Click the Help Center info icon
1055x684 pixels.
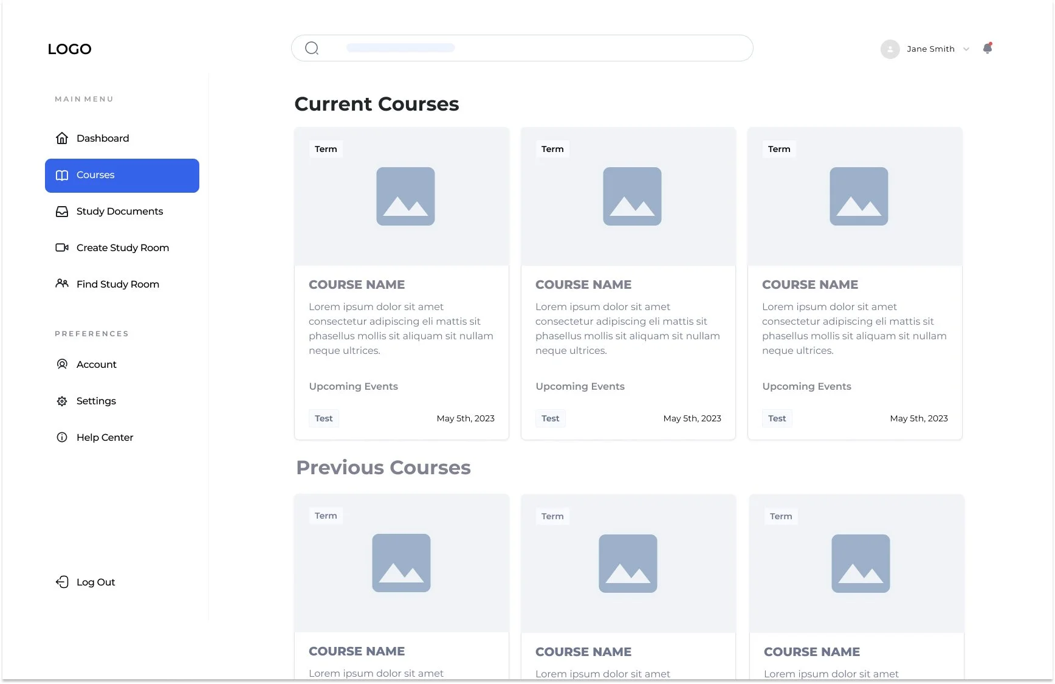pyautogui.click(x=62, y=437)
